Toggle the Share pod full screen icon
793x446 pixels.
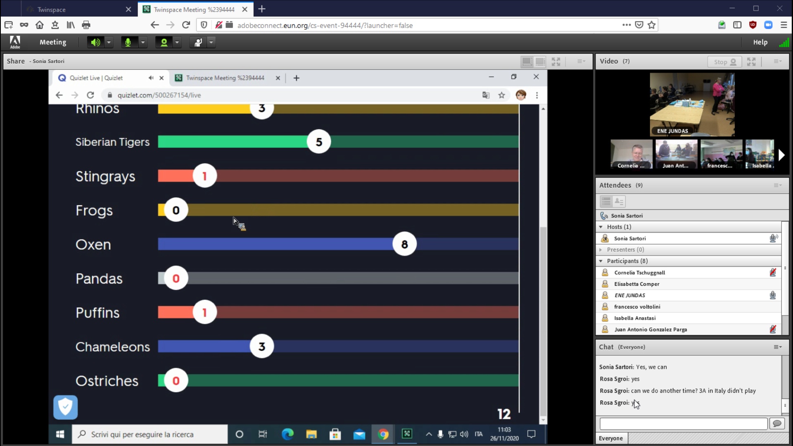point(556,62)
